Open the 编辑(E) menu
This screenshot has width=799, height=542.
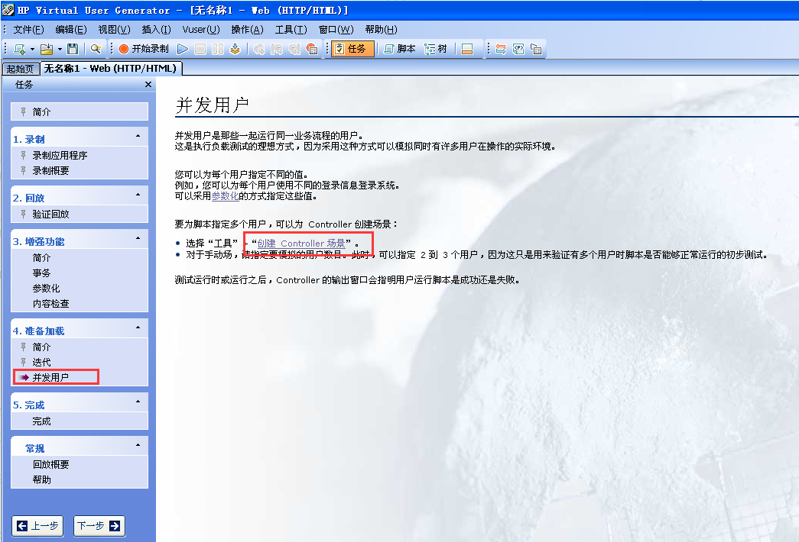[x=71, y=30]
